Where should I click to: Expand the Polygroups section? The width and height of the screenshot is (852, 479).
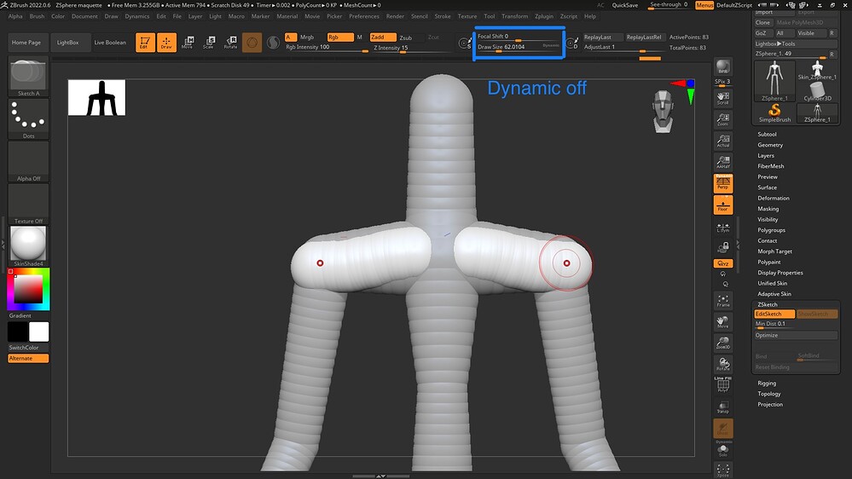pyautogui.click(x=771, y=230)
